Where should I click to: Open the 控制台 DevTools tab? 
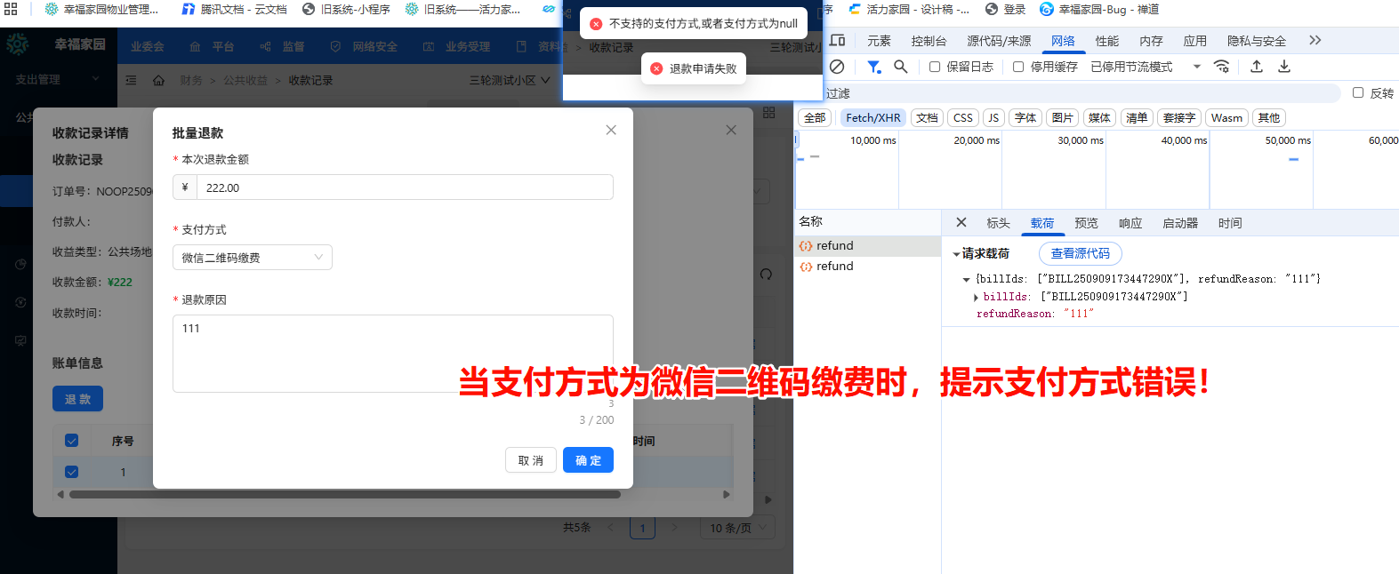click(929, 41)
